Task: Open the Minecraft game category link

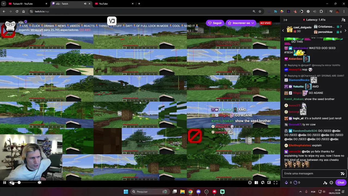Action: pyautogui.click(x=37, y=30)
